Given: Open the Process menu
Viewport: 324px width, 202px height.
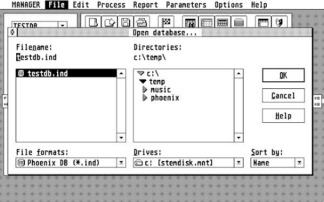Looking at the screenshot, I should [111, 5].
